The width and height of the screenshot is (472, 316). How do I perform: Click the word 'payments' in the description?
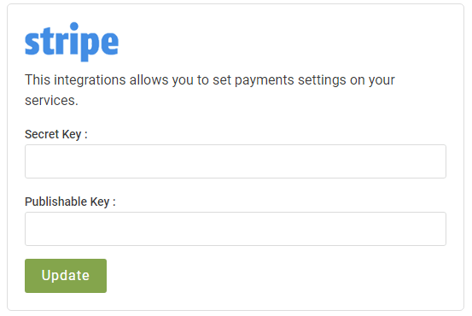(x=265, y=81)
